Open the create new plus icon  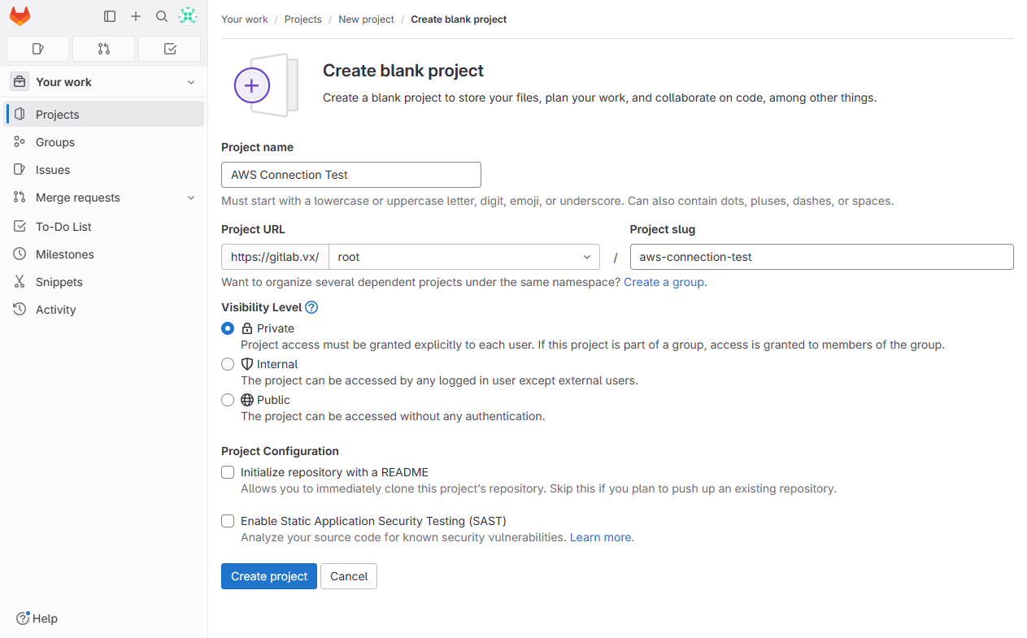point(136,15)
